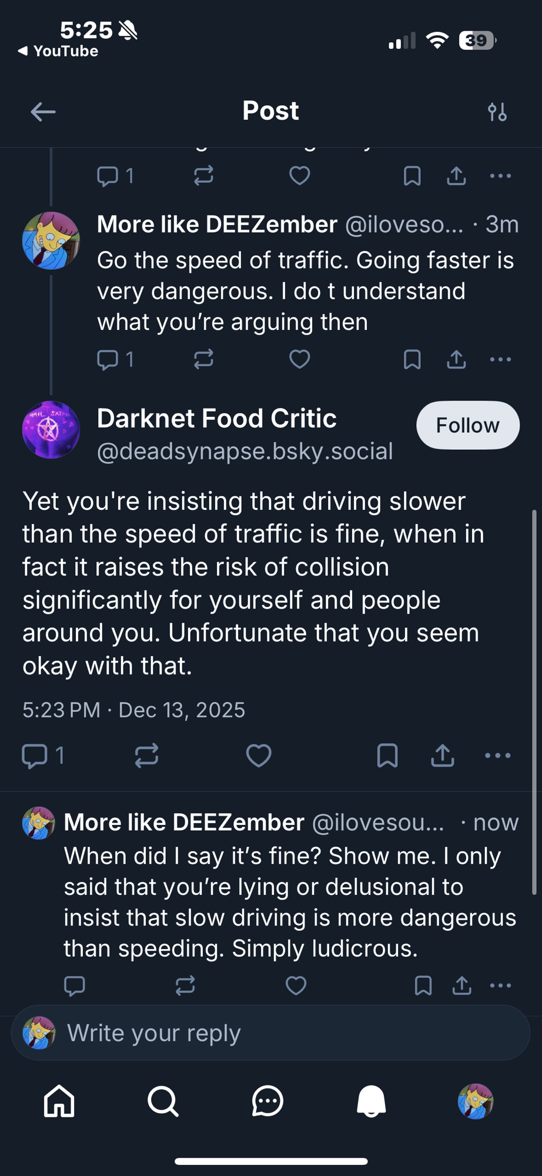Tap reply icon on Darknet Food Critic post

(x=35, y=756)
